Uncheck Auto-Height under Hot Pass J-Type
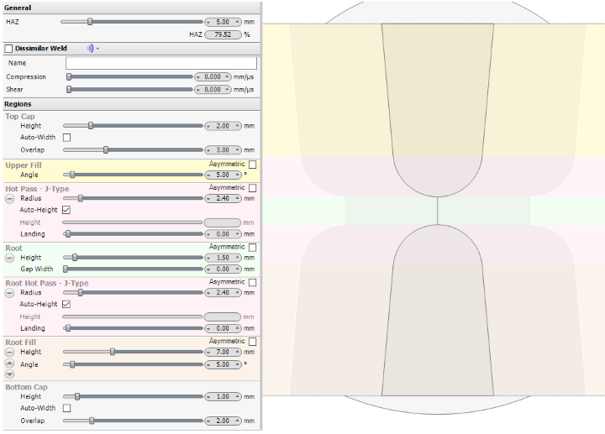The width and height of the screenshot is (605, 434). click(67, 210)
